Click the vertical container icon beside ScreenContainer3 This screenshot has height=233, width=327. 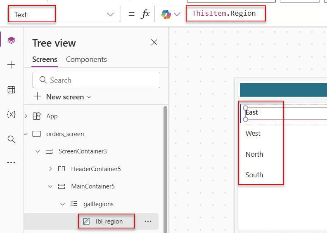tap(49, 151)
